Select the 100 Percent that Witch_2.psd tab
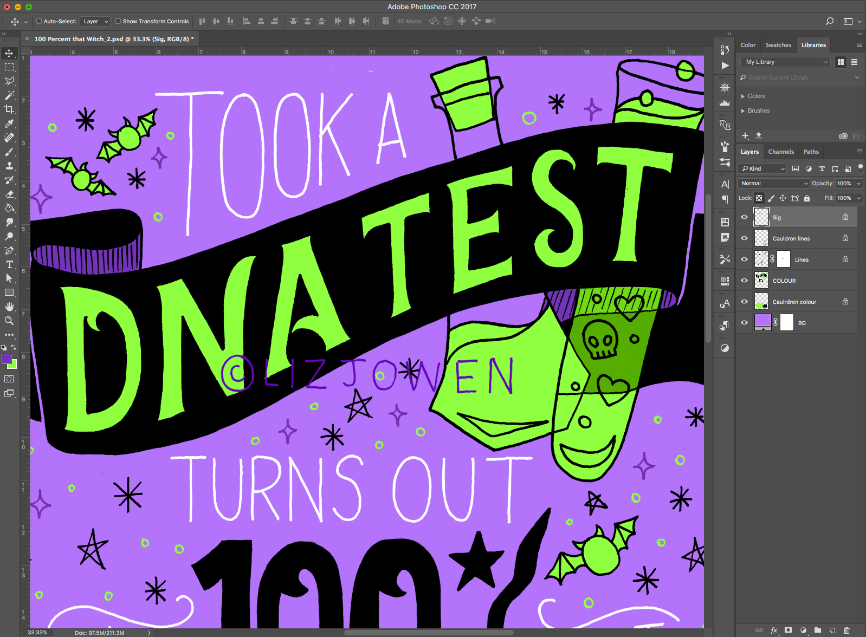The image size is (866, 637). (x=114, y=39)
